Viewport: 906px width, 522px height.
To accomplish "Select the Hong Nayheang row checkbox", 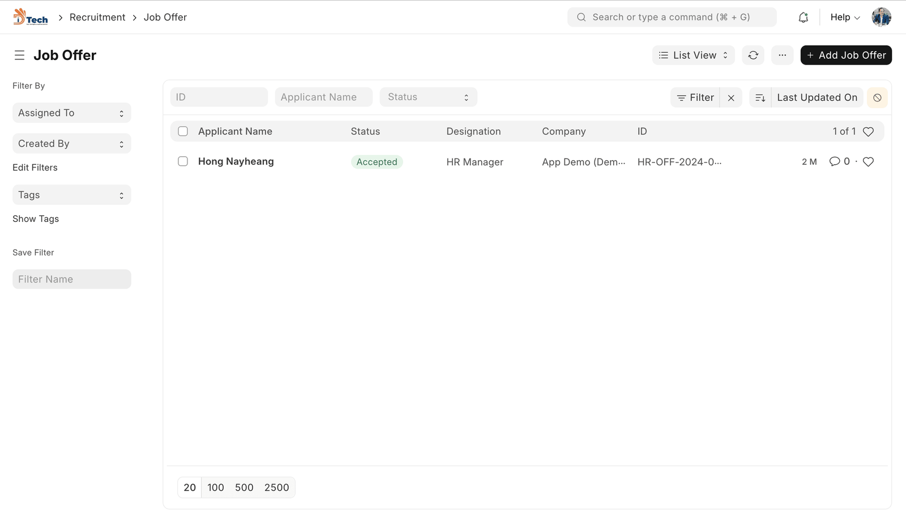I will coord(183,161).
